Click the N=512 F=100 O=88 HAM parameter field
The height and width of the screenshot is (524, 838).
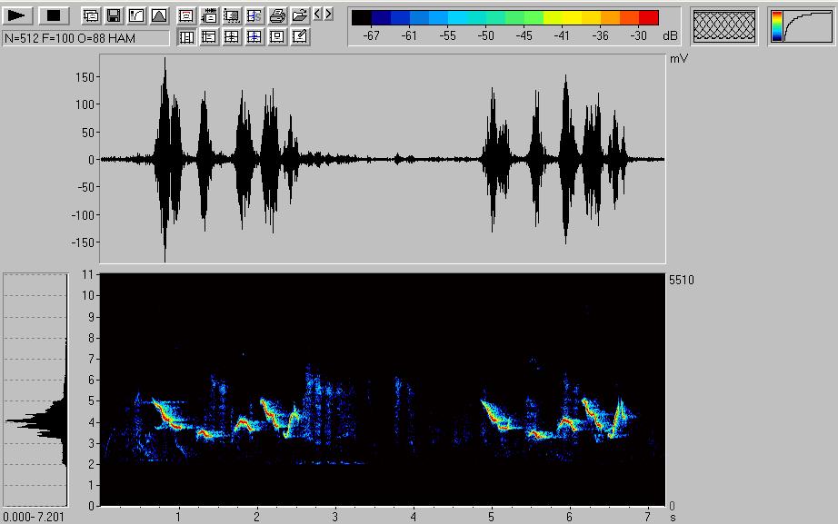[85, 37]
